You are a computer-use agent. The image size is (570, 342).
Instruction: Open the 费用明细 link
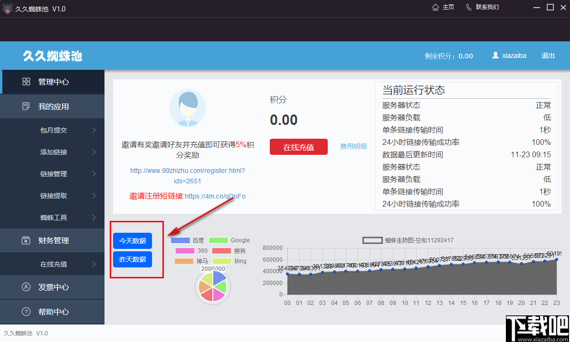pos(353,146)
